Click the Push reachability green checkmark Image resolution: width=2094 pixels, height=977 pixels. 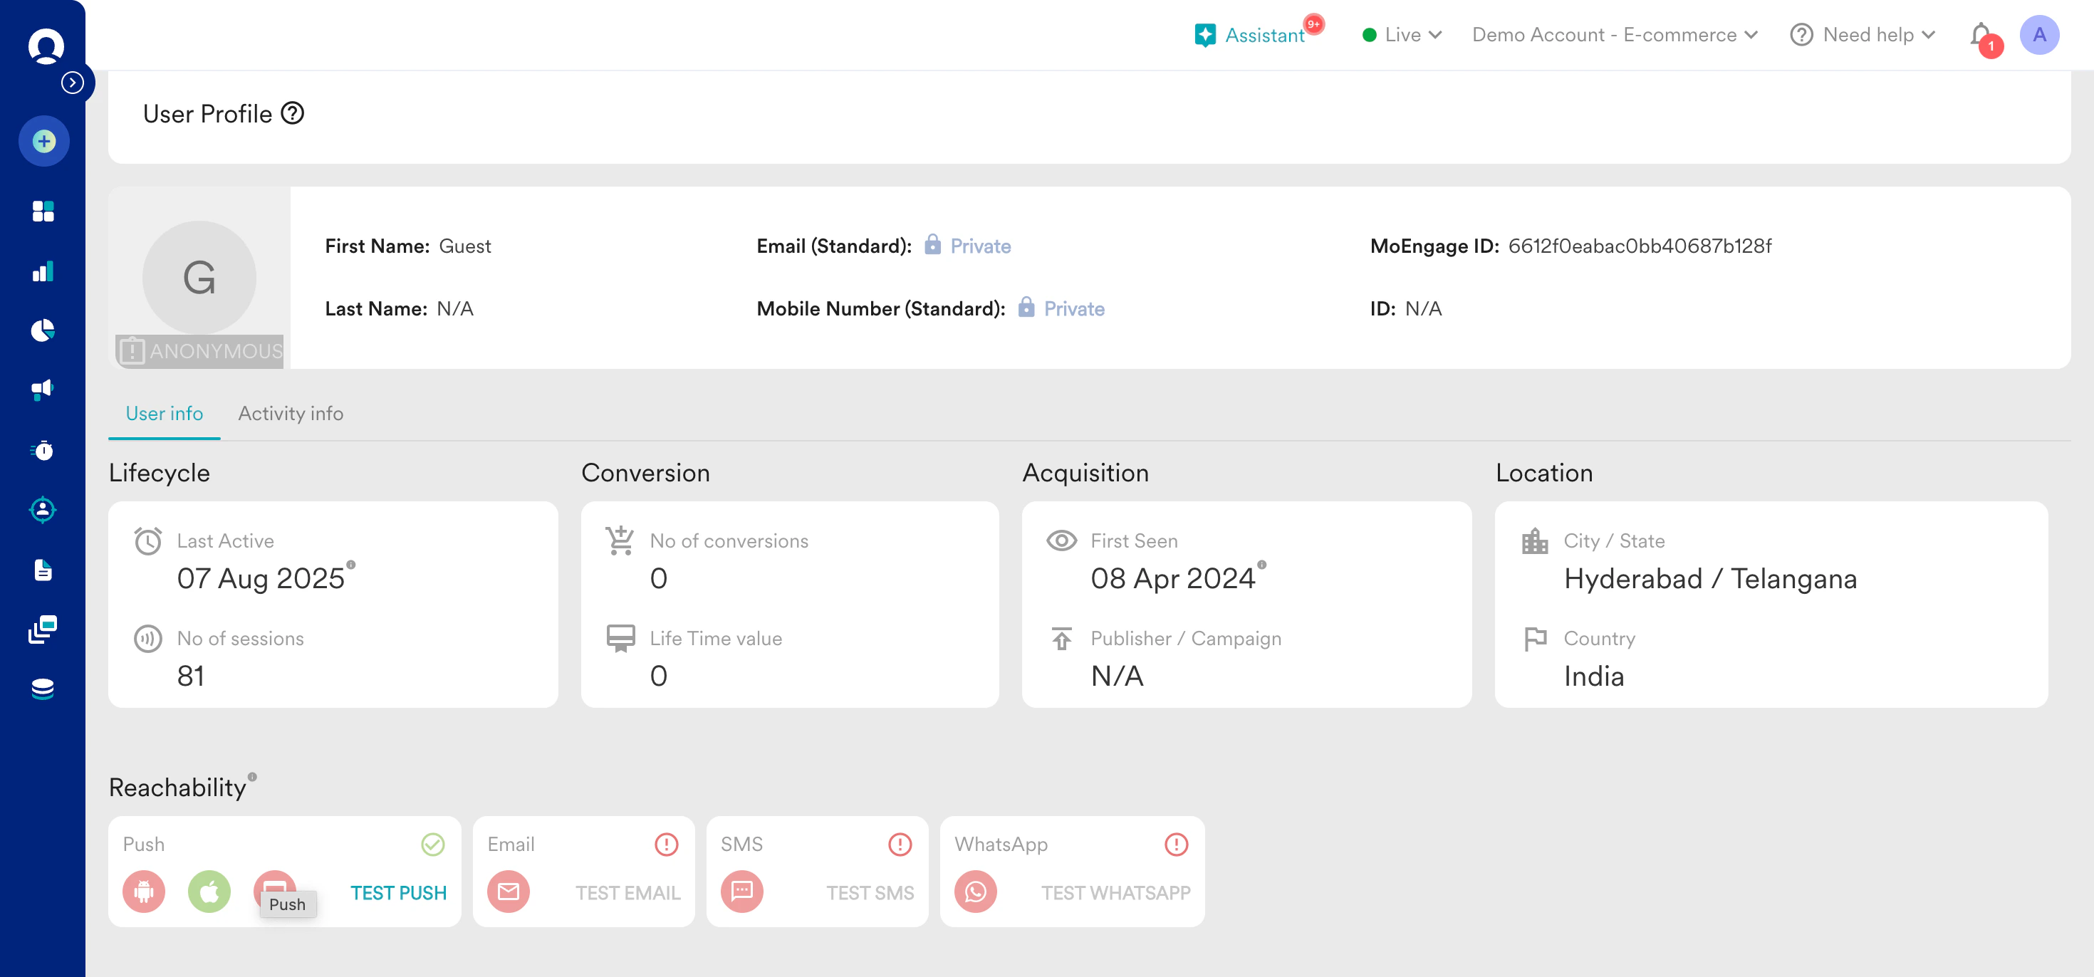coord(432,845)
